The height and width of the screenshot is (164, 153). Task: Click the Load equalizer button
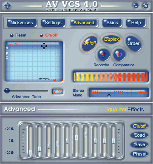point(139,135)
